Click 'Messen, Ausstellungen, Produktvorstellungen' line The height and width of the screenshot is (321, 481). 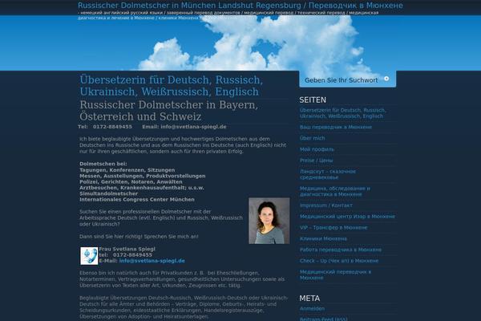(x=143, y=176)
